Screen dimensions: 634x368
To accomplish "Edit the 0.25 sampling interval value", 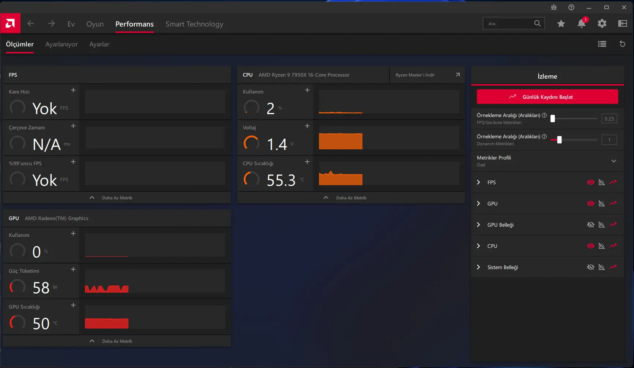I will 609,119.
